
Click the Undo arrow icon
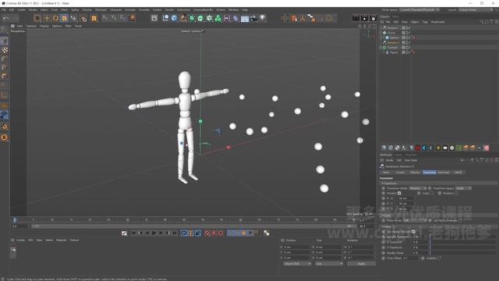click(x=5, y=19)
